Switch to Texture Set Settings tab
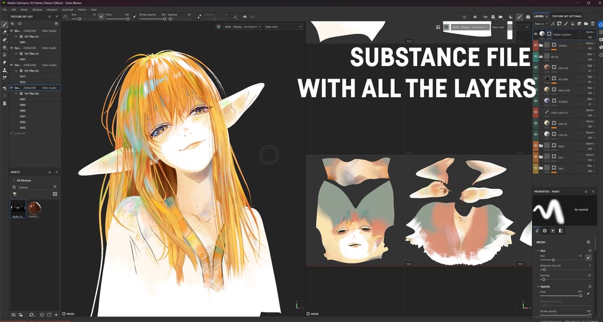Viewport: 603px width, 322px height. (x=566, y=17)
